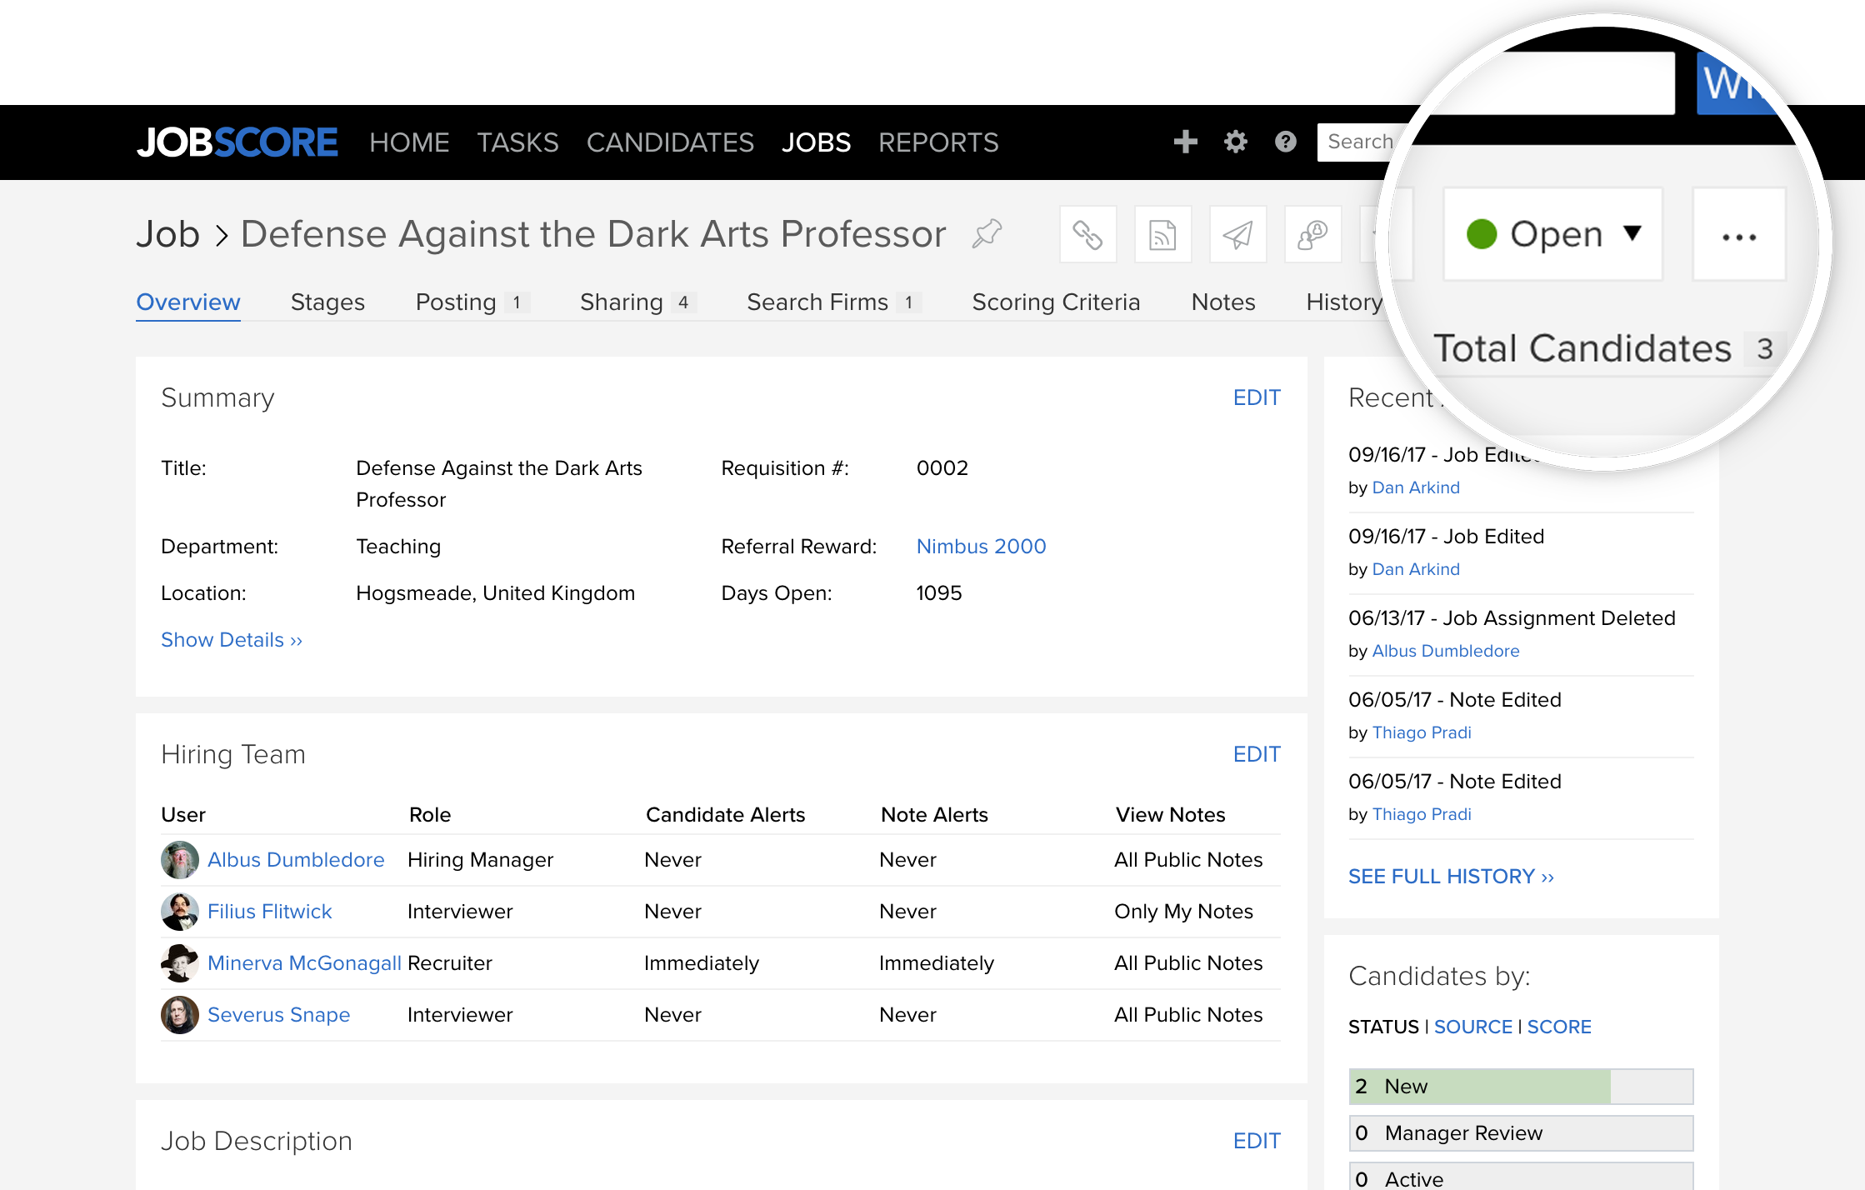
Task: Click the Job Assignment Deleted history entry
Action: coord(1512,618)
